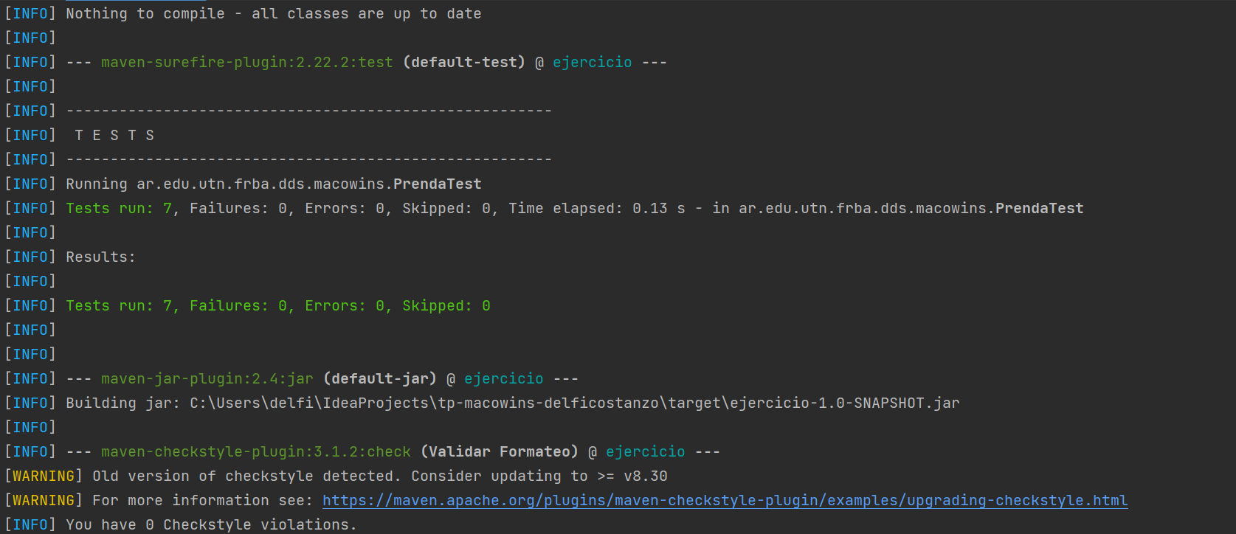Click the 'Building jar:' file path

coord(575,403)
